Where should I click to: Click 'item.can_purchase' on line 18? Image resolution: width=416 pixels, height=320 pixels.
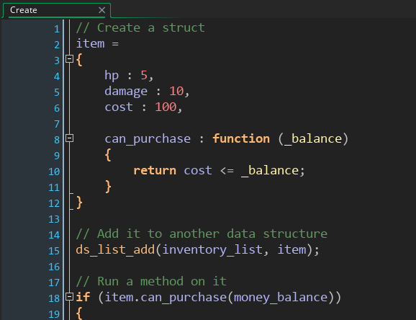pos(166,298)
